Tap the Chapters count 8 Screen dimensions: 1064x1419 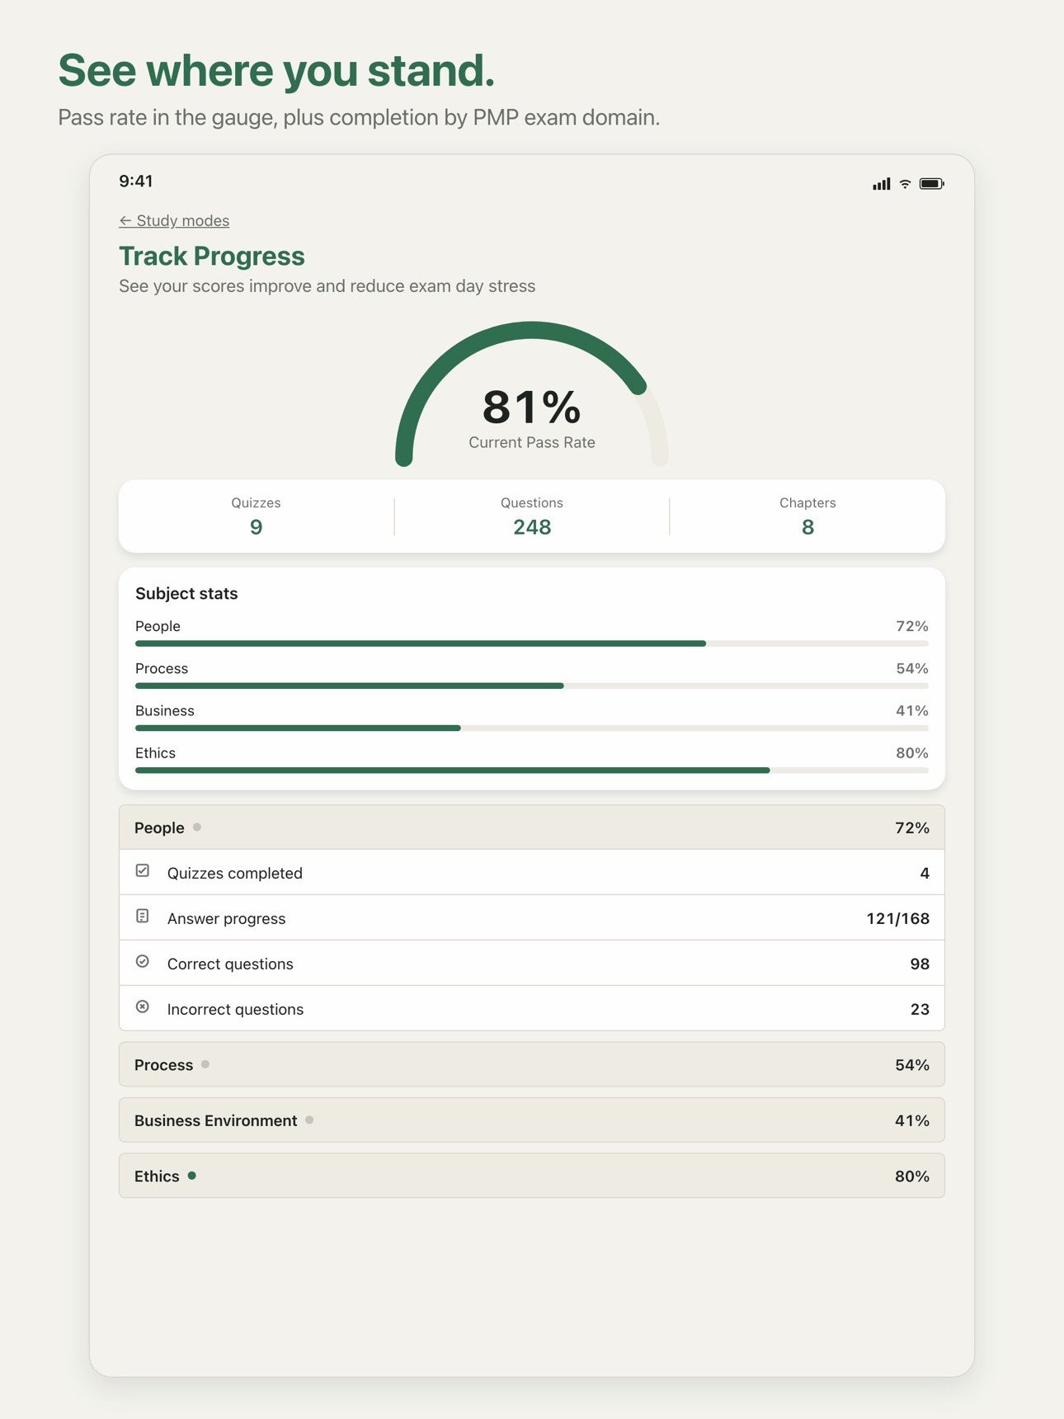tap(807, 527)
